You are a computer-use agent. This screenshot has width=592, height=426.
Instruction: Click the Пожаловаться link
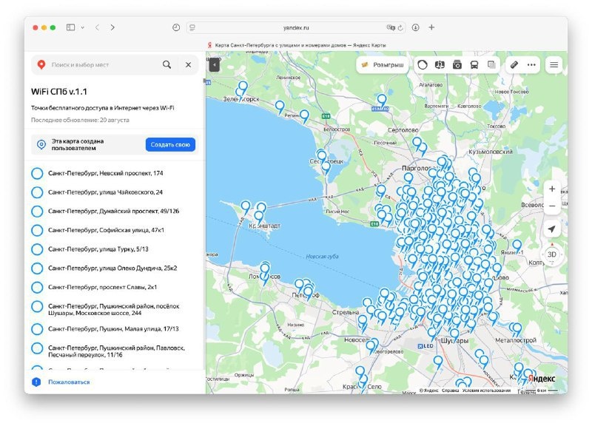[69, 382]
